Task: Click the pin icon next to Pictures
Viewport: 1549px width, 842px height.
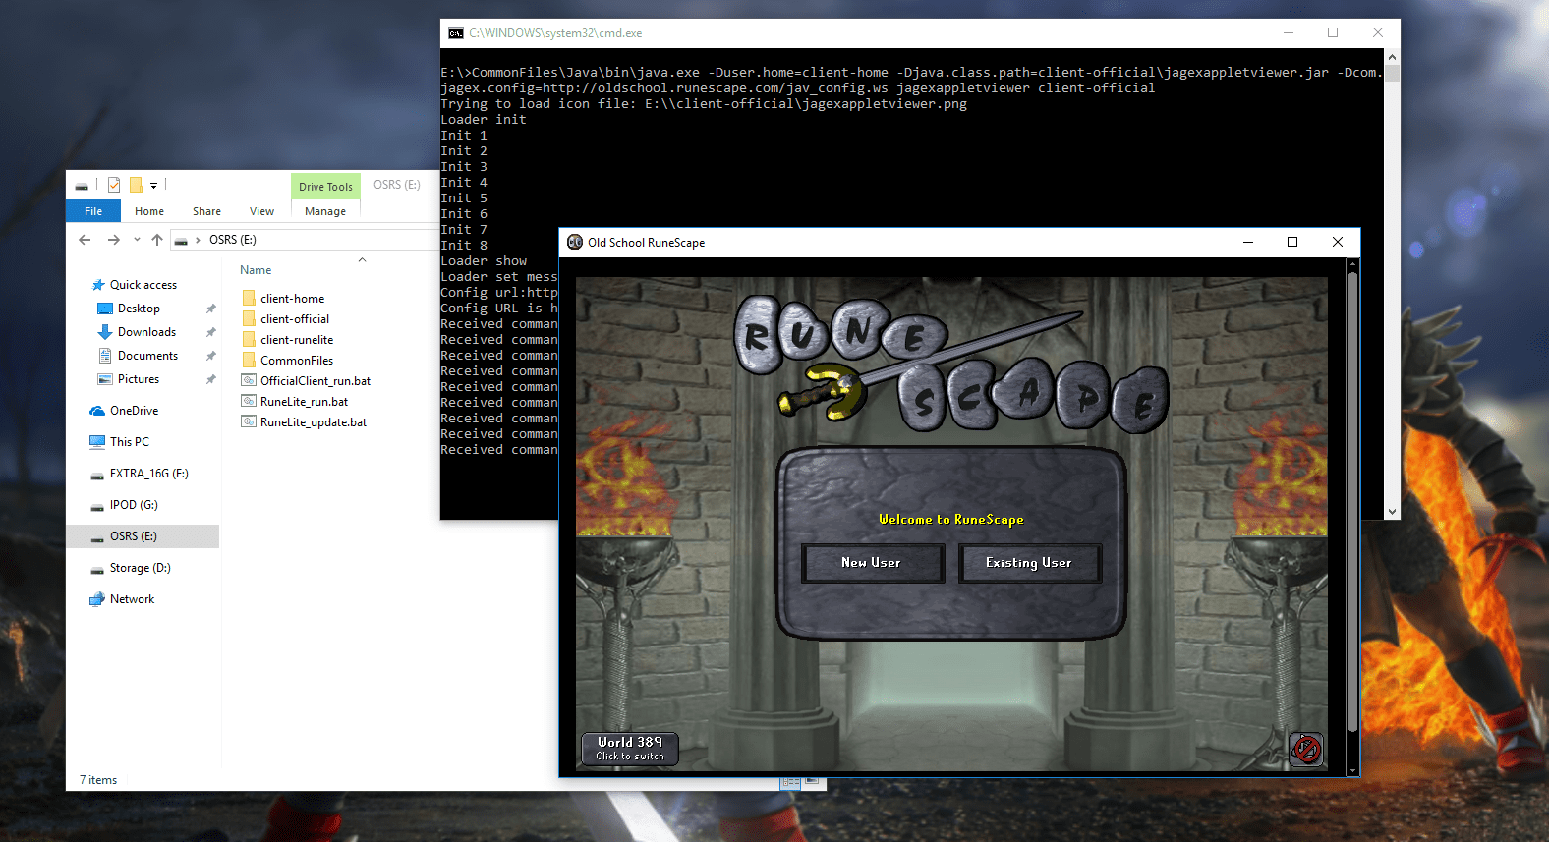Action: pyautogui.click(x=210, y=379)
